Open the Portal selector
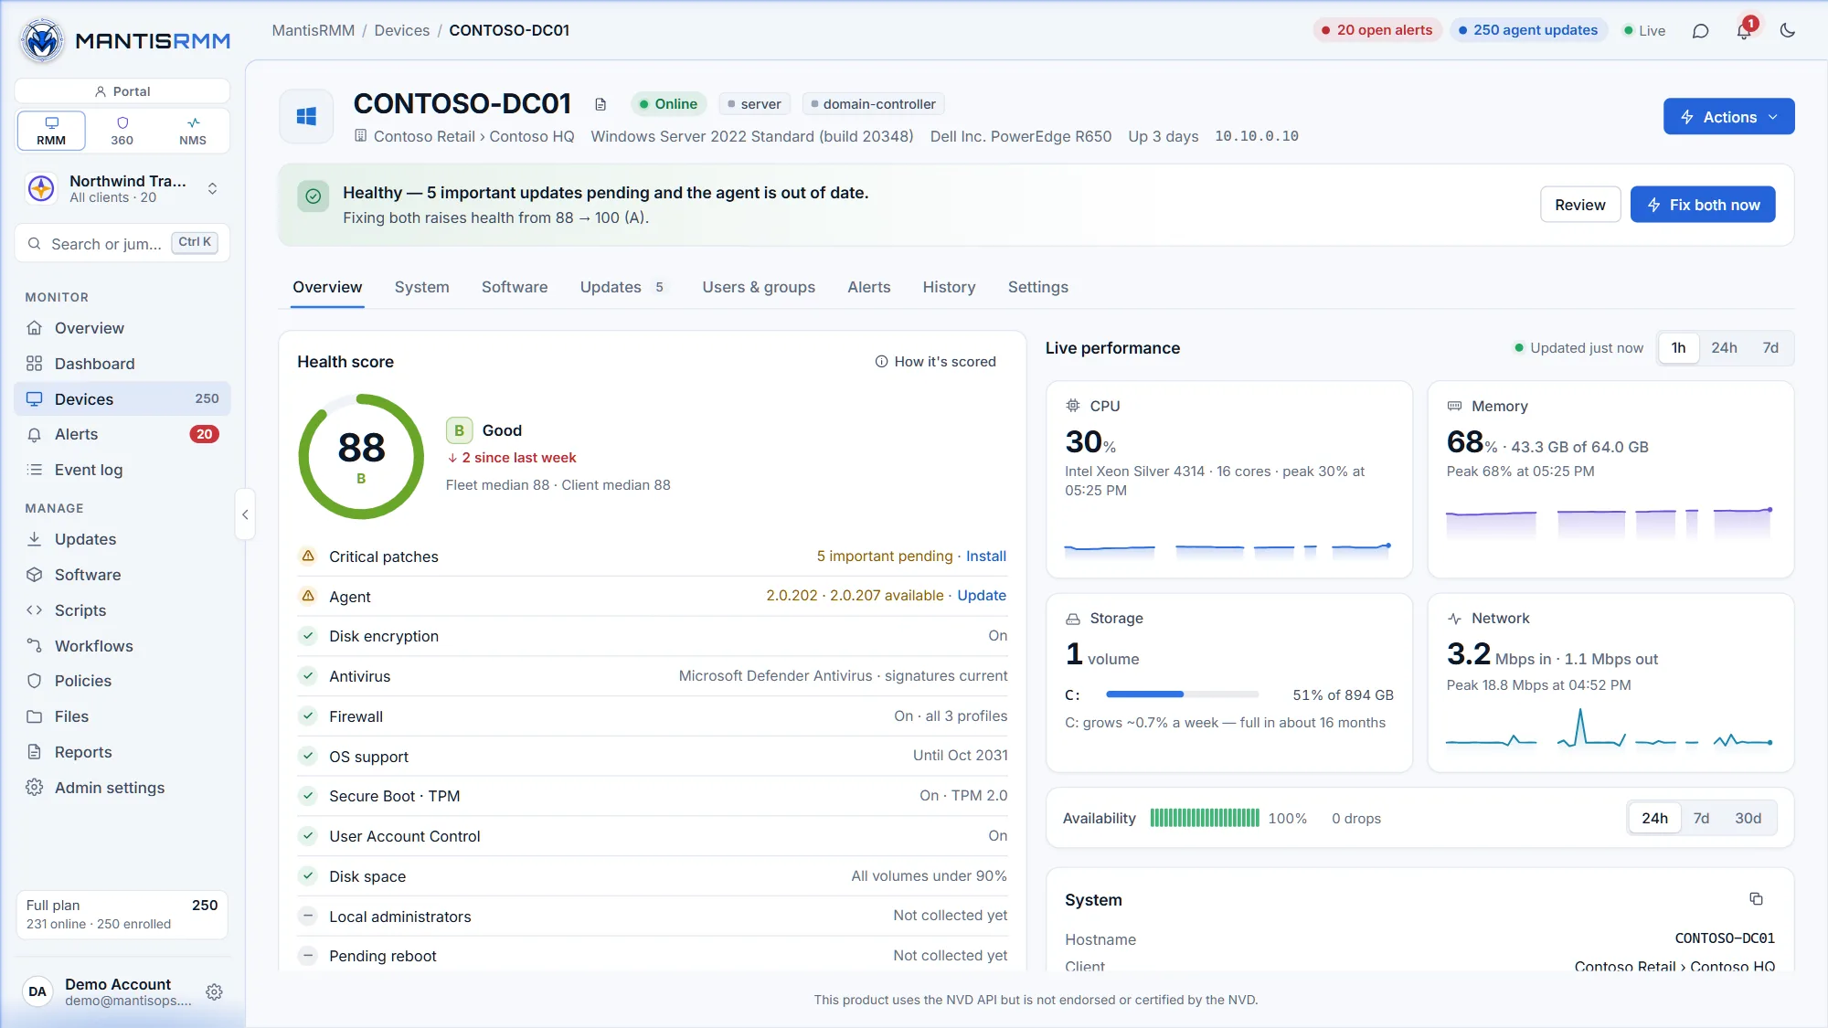Viewport: 1828px width, 1028px height. 122,91
